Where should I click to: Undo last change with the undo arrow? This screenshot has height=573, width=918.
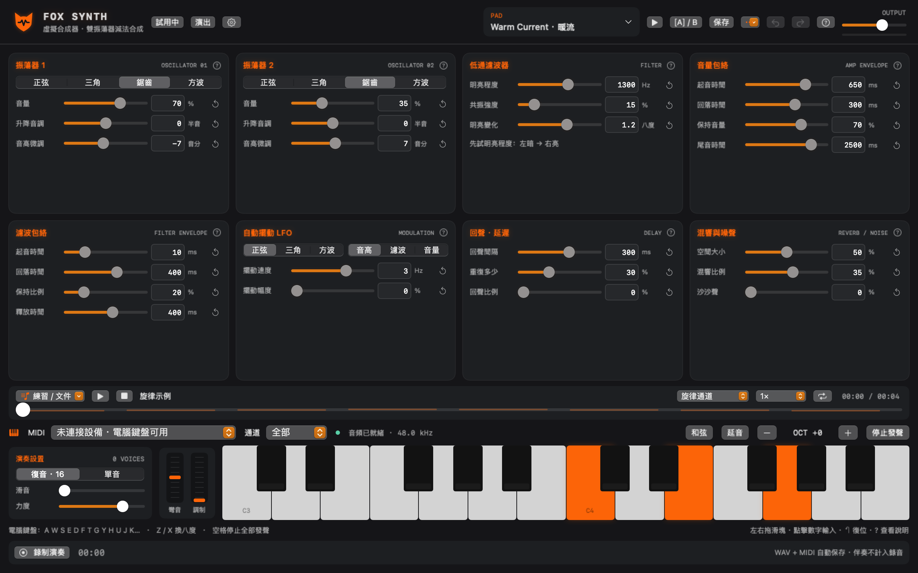tap(775, 22)
